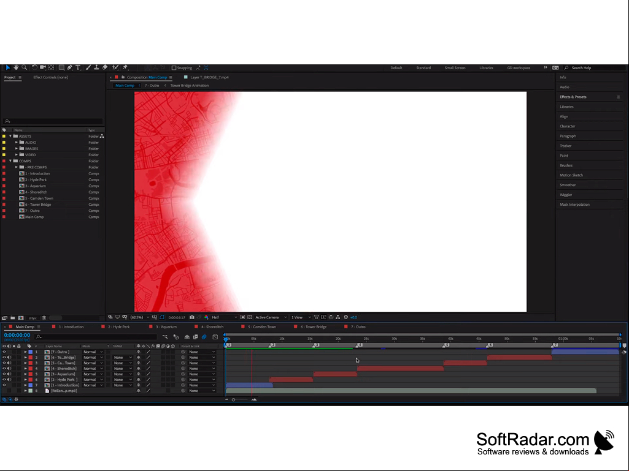Select the Pen tool
The height and width of the screenshot is (471, 629).
tap(70, 68)
